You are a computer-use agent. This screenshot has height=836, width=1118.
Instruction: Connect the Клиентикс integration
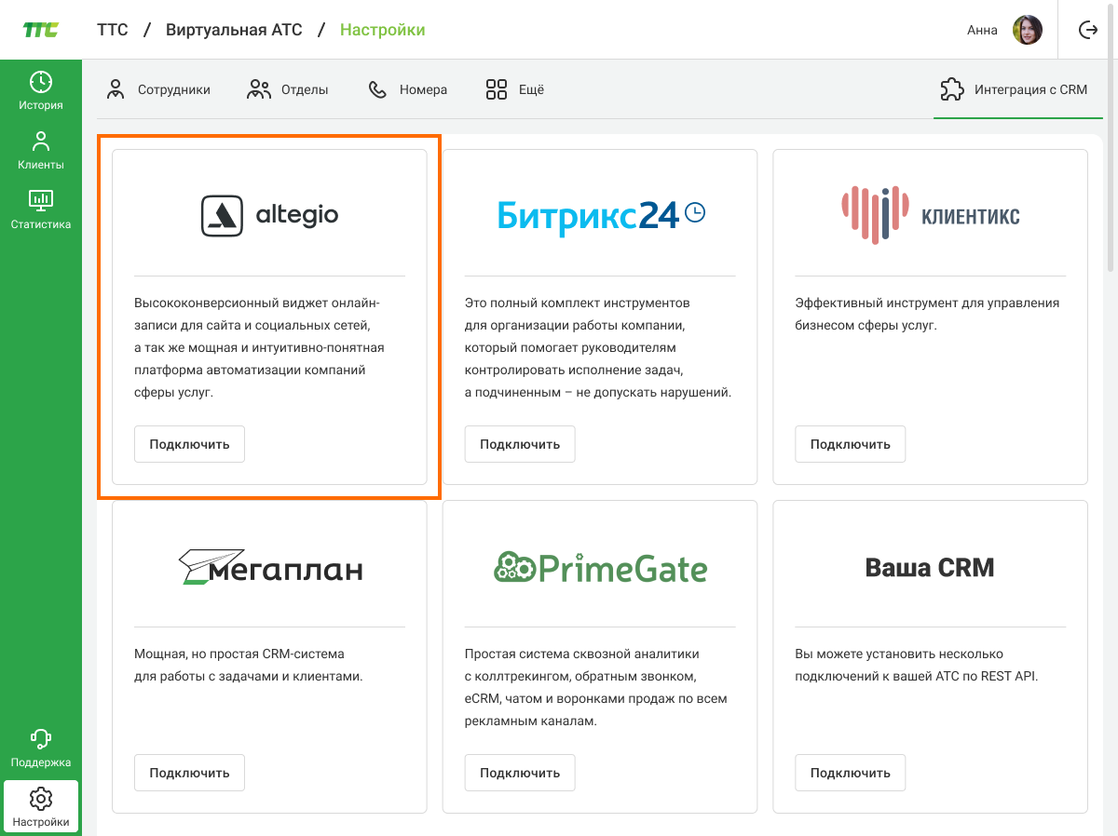pos(850,444)
